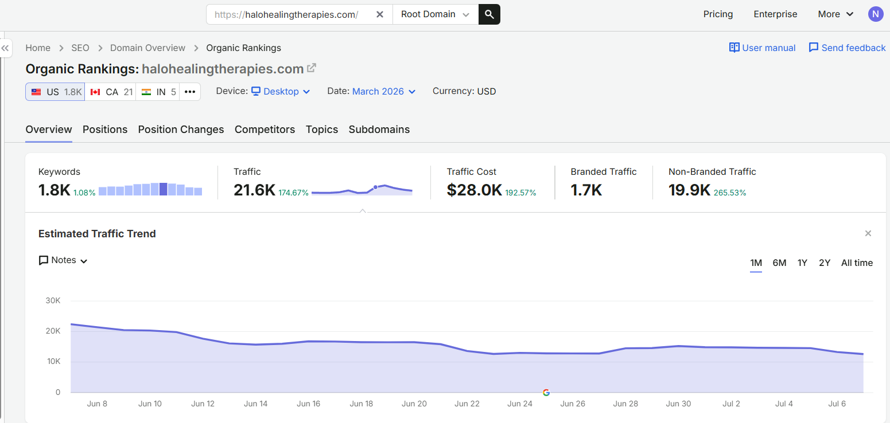Click the Traffic Cost $28.0K value

(x=475, y=190)
